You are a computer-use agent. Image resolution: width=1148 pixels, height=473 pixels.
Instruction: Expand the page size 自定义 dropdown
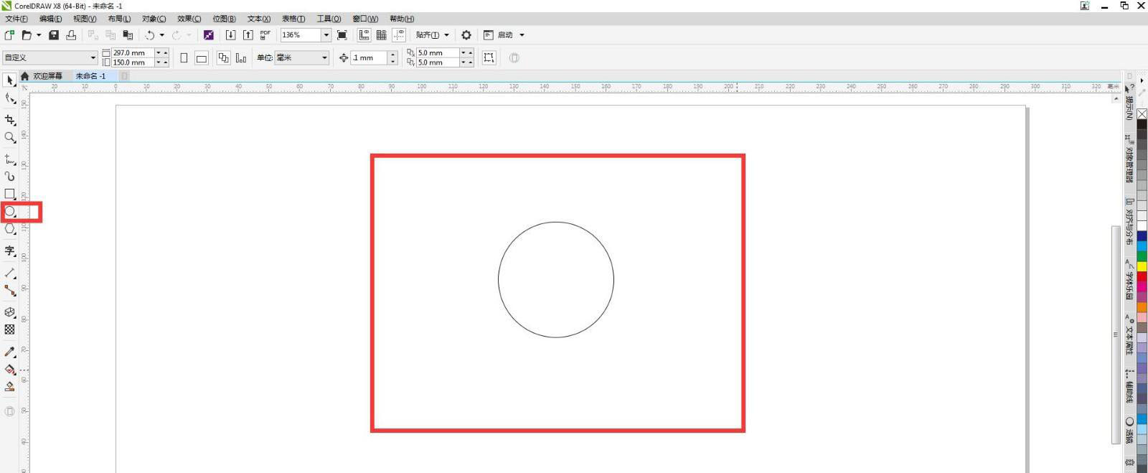point(93,58)
